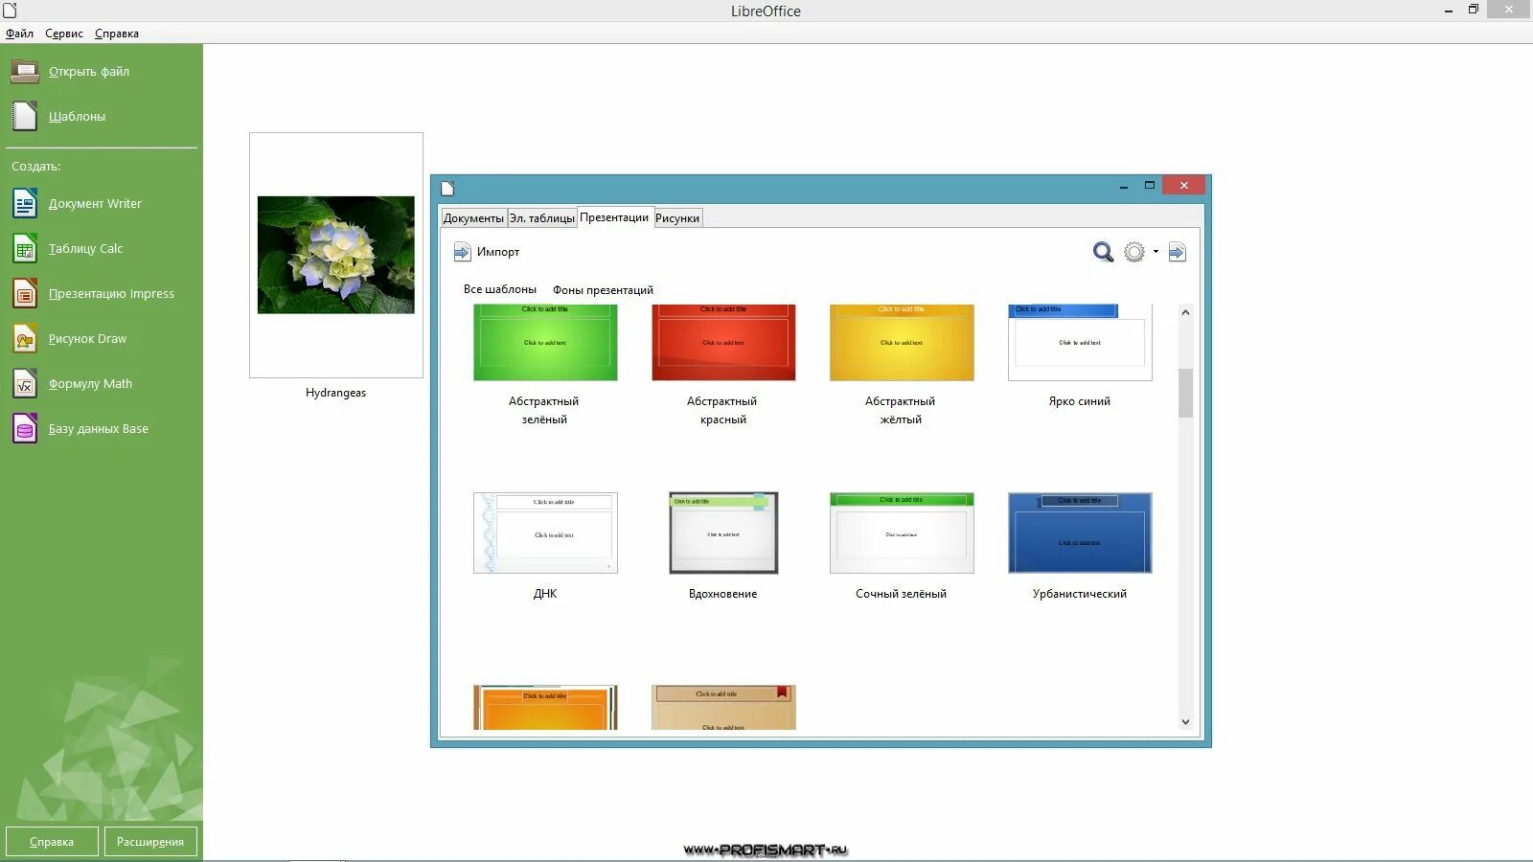Create a new Таблицу Calc
The image size is (1533, 862).
click(x=86, y=249)
